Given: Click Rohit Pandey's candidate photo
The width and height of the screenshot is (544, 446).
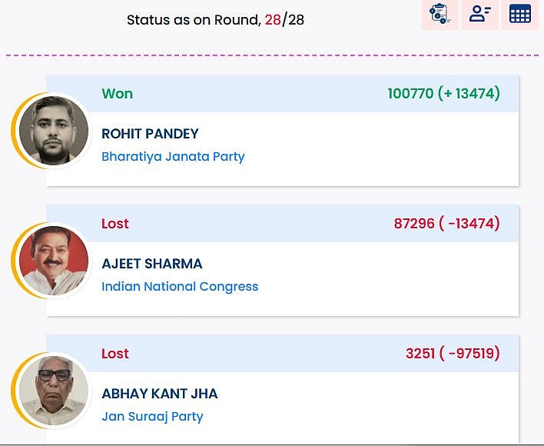Looking at the screenshot, I should tap(54, 131).
